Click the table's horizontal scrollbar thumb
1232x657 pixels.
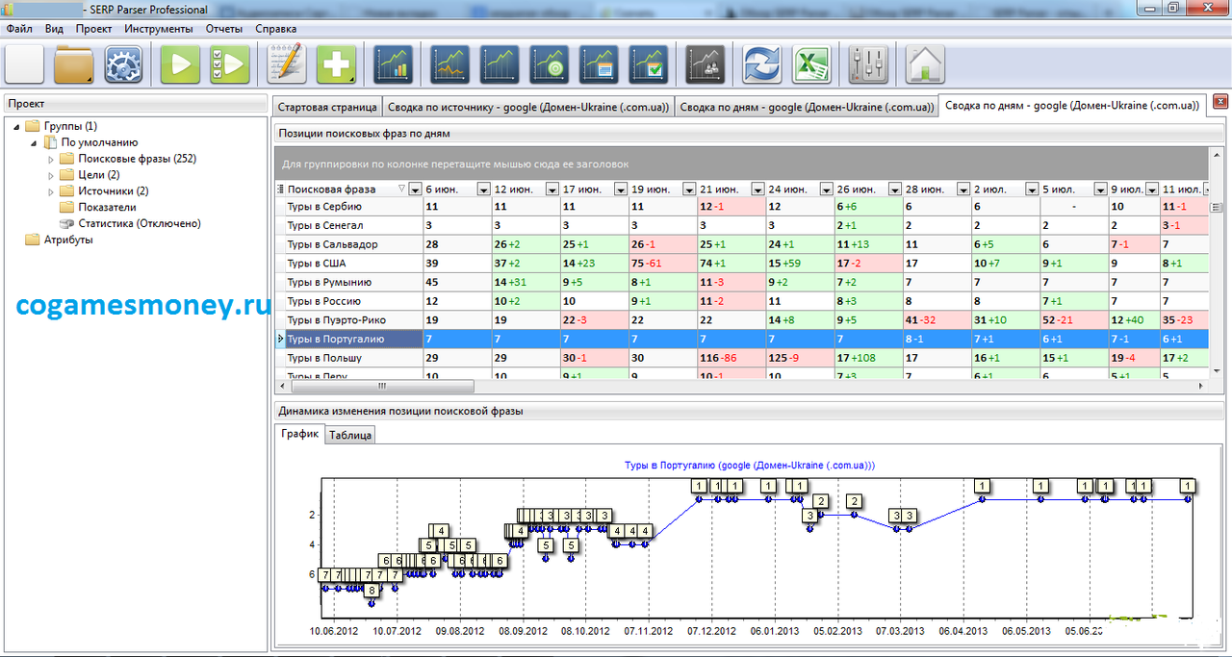[x=382, y=386]
